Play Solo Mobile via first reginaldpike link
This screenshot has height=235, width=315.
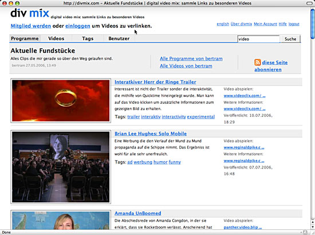[244, 147]
